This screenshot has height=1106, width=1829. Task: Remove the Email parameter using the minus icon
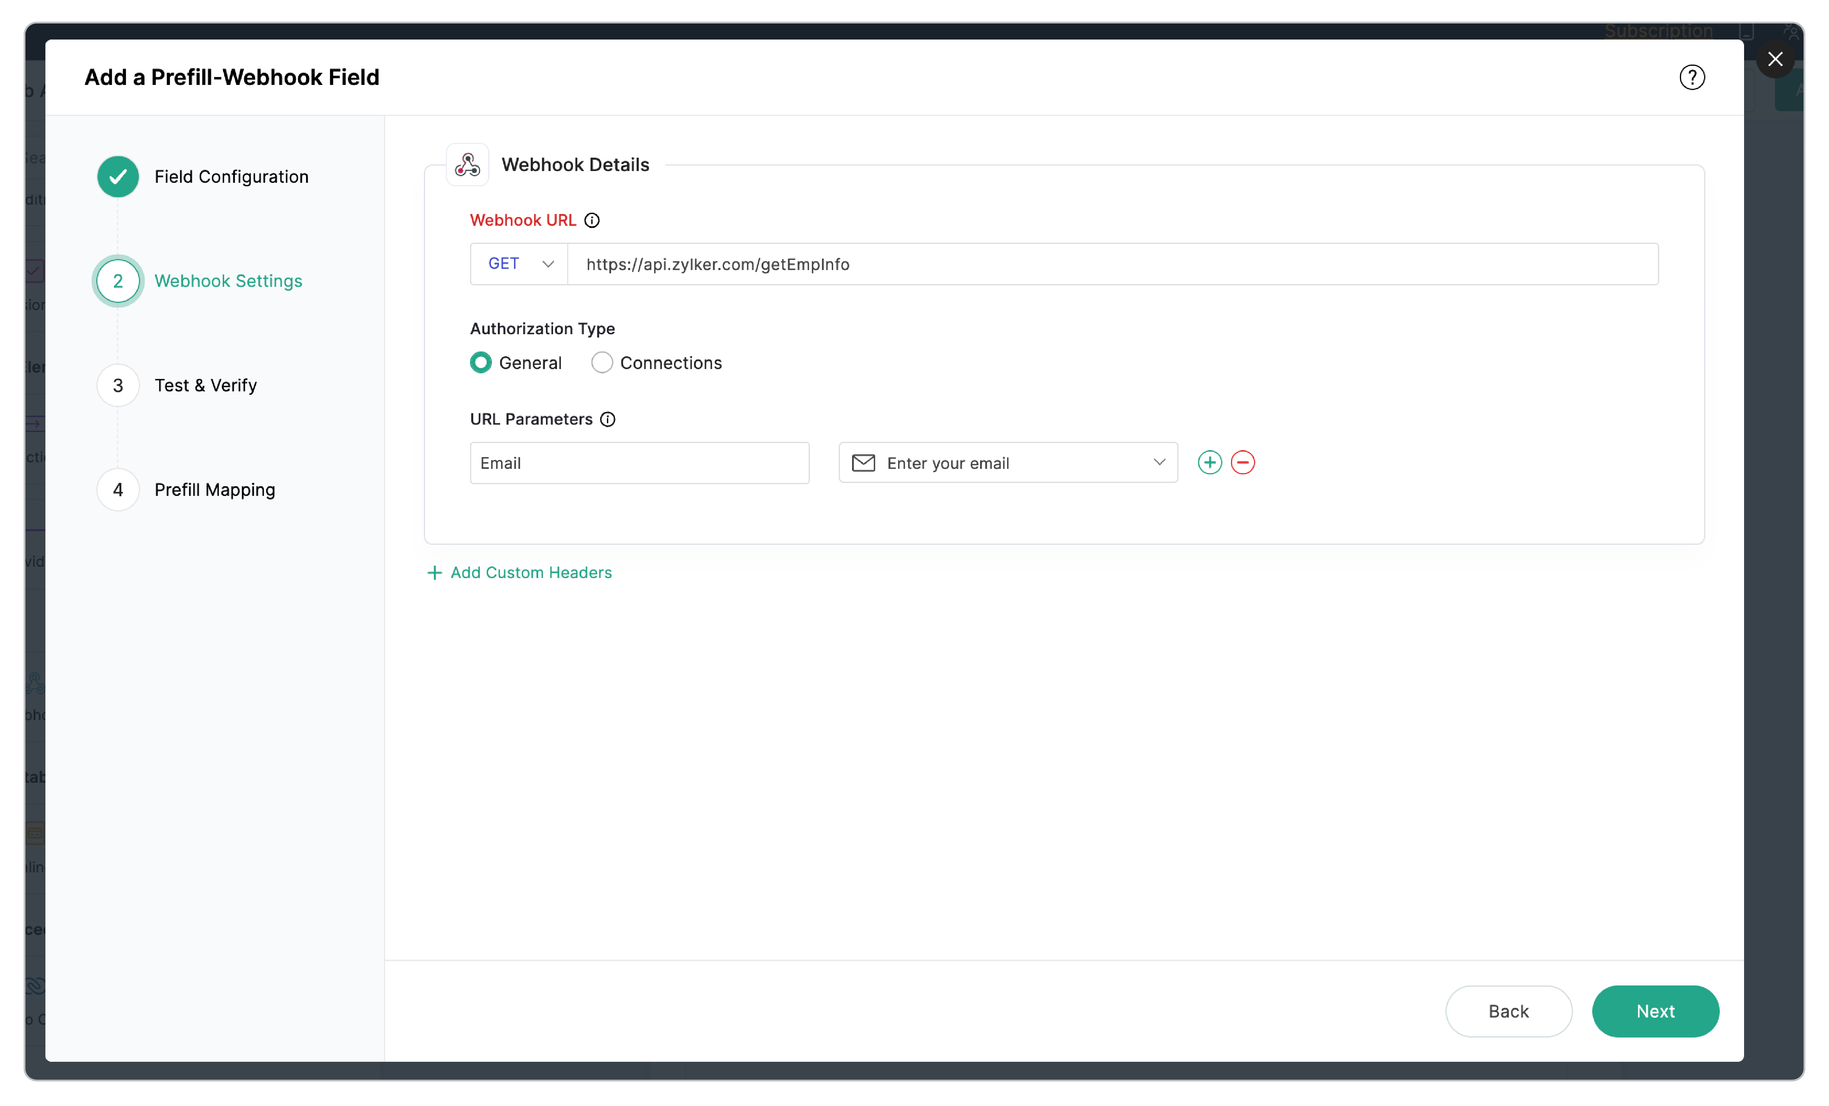[1243, 462]
